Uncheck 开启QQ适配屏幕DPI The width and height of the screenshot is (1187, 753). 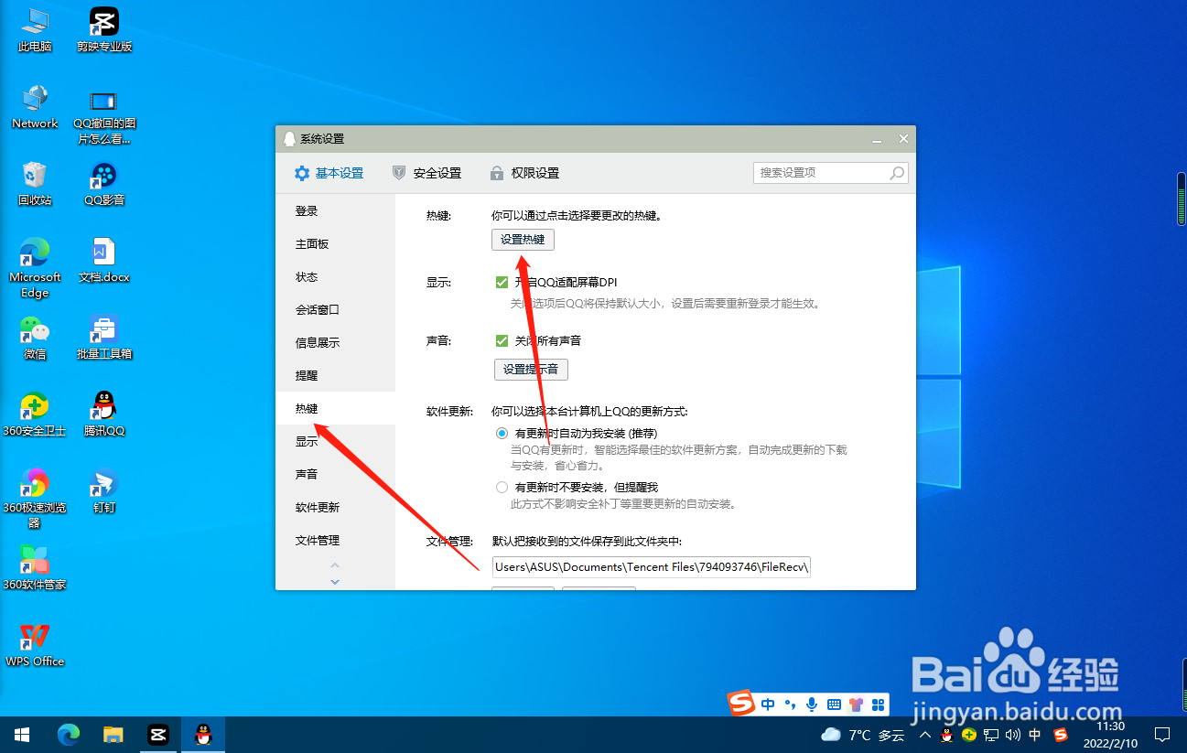pos(502,282)
